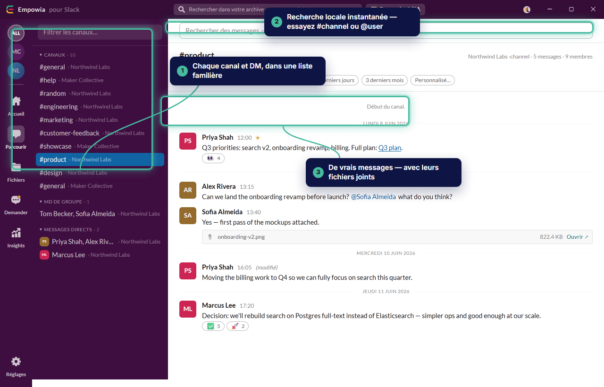This screenshot has width=604, height=387.
Task: Click the Empowia logo in title bar
Action: click(9, 9)
